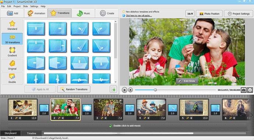The height and width of the screenshot is (140, 254).
Task: Open the Add tab
Action: pos(12,13)
